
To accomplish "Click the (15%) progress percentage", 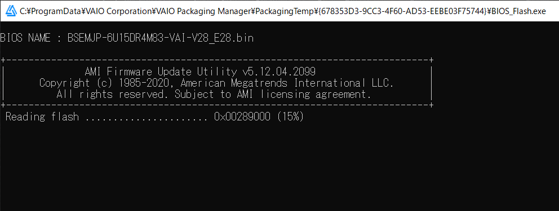I will [290, 116].
